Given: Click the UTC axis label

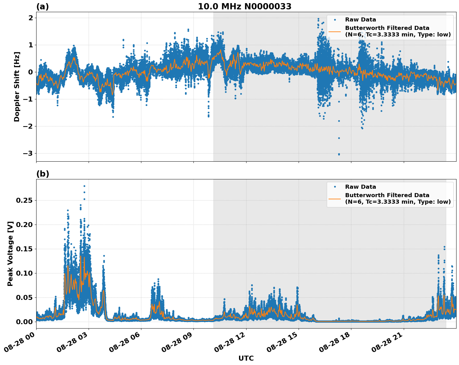Looking at the screenshot, I should tap(246, 359).
